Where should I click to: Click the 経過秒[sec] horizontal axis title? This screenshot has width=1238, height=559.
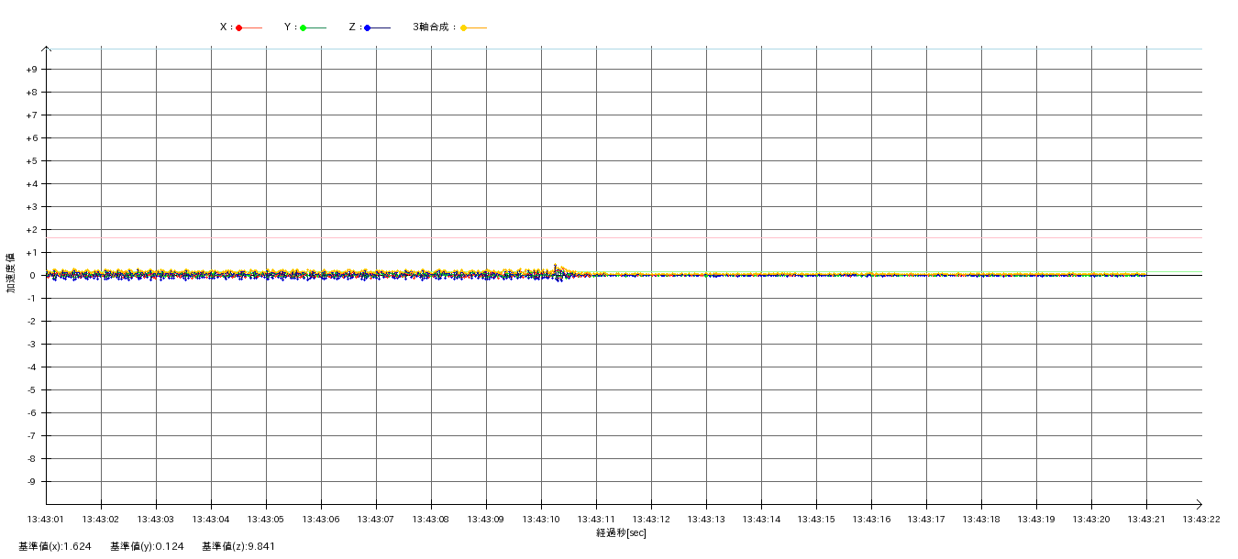[x=621, y=532]
